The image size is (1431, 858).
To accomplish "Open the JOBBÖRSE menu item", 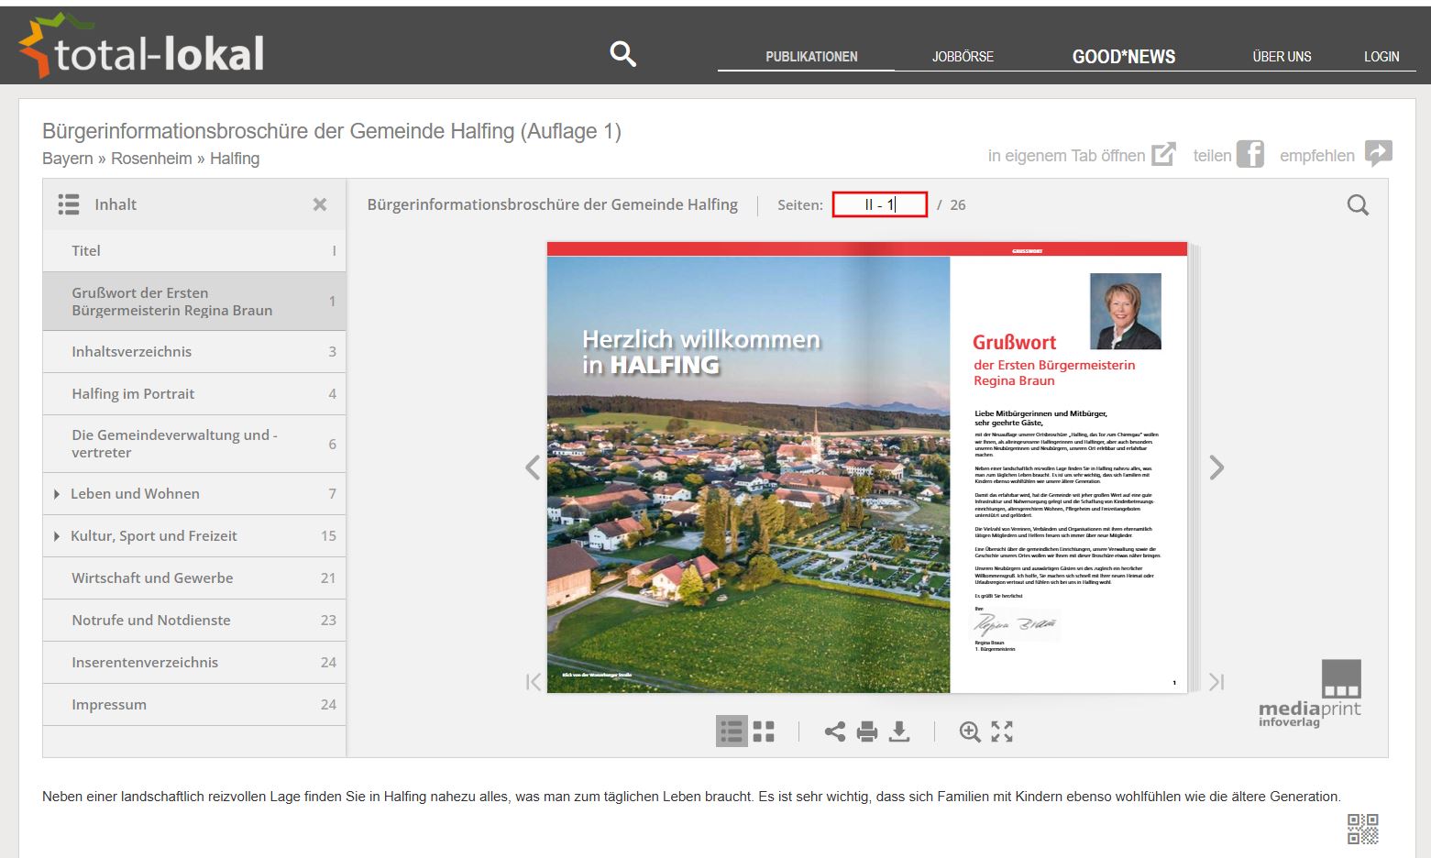I will 963,57.
